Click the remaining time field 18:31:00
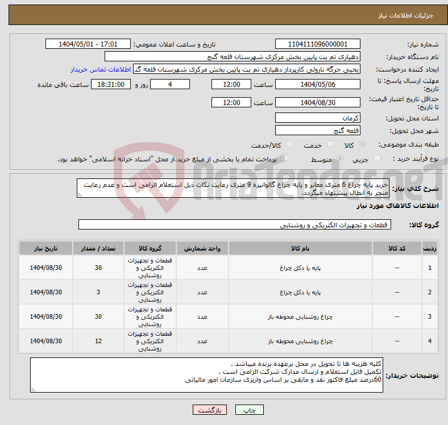Image resolution: width=448 pixels, height=425 pixels. [x=111, y=84]
